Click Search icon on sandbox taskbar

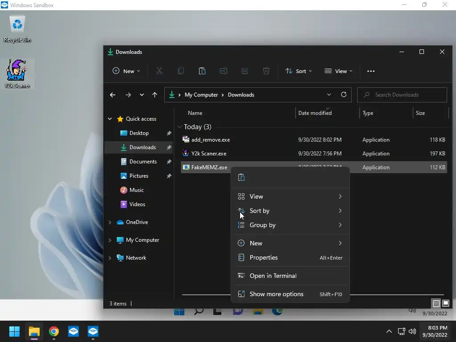coord(199,312)
